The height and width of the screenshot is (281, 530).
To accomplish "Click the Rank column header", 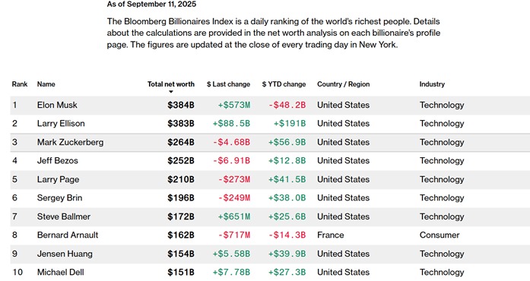I will point(20,84).
